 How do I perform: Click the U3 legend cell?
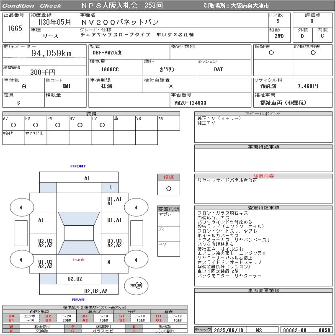pos(48,320)
